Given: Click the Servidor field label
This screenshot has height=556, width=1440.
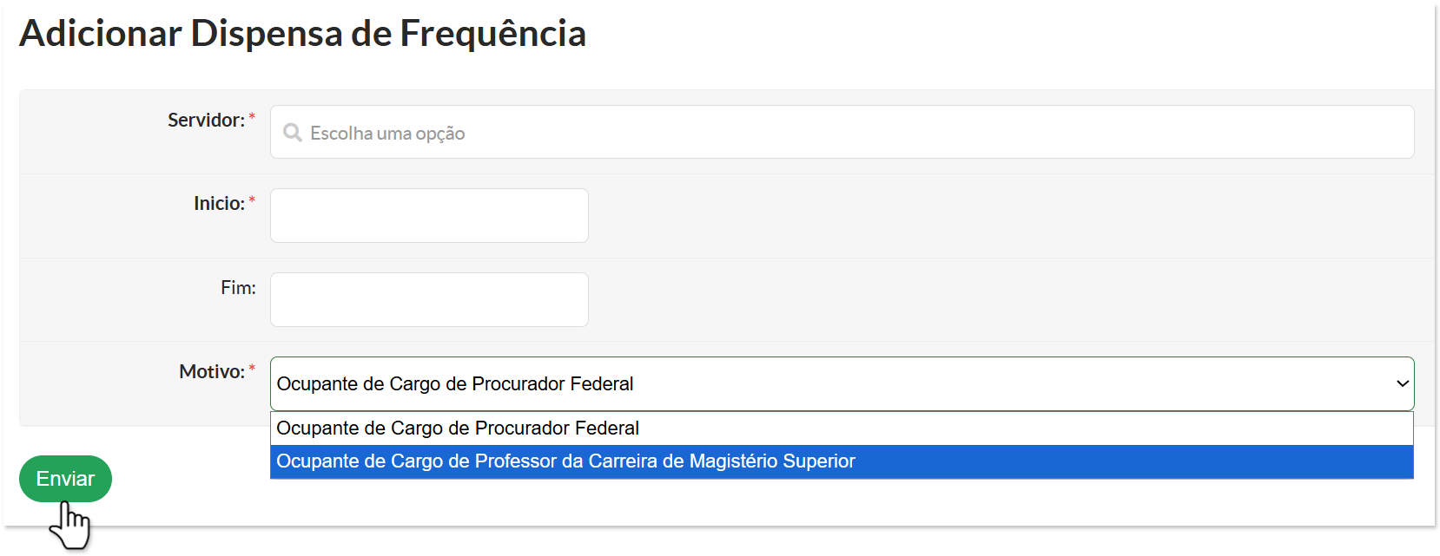Looking at the screenshot, I should [x=206, y=121].
